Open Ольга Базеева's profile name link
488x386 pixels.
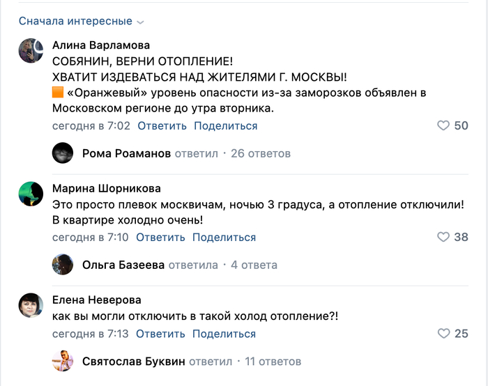pos(124,265)
